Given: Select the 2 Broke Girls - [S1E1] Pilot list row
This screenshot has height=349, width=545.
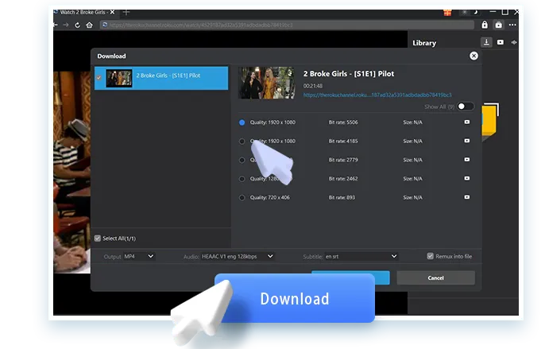Looking at the screenshot, I should pos(161,78).
